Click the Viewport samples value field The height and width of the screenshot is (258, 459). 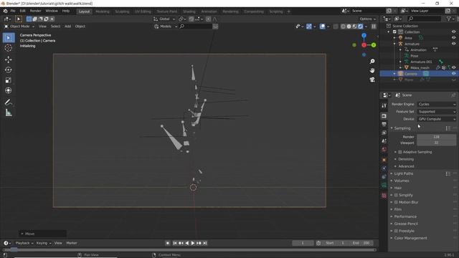coord(436,143)
